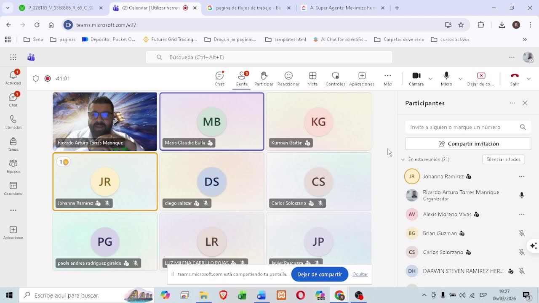Viewport: 539px width, 303px height.
Task: Open Aplicaciones in Teams left sidebar
Action: click(13, 232)
